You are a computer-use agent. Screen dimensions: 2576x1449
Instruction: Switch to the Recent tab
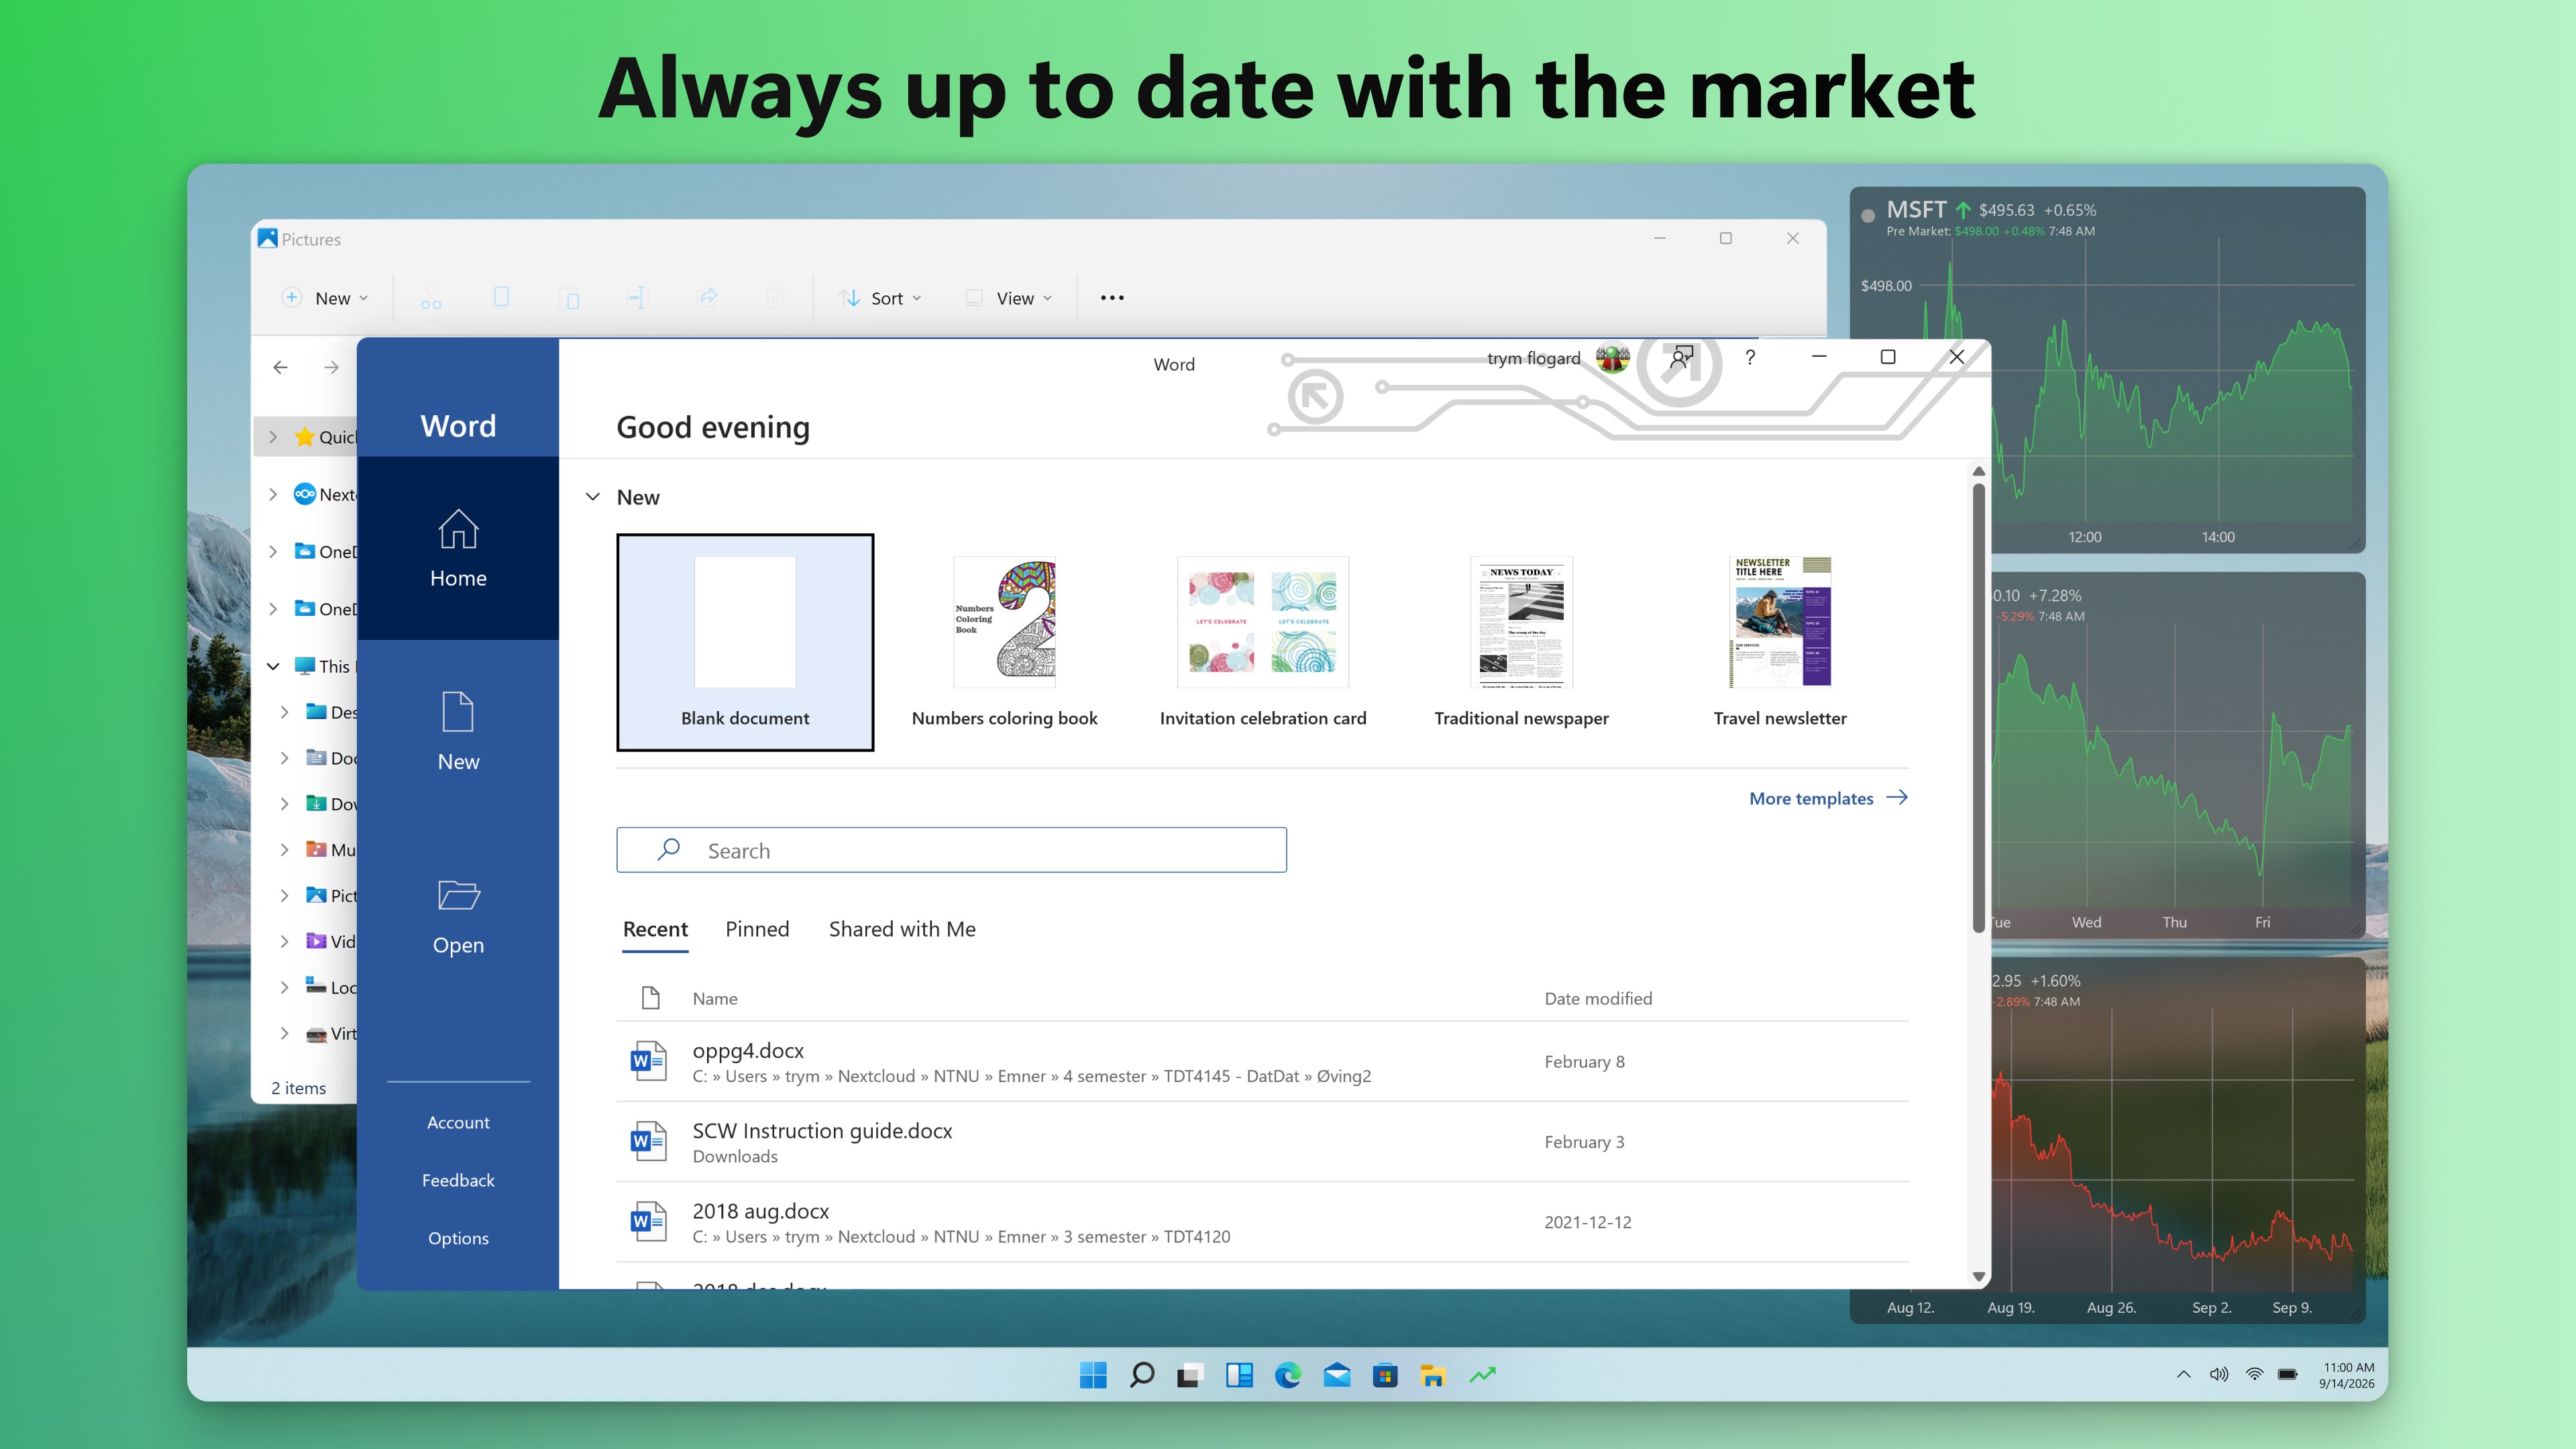tap(655, 929)
